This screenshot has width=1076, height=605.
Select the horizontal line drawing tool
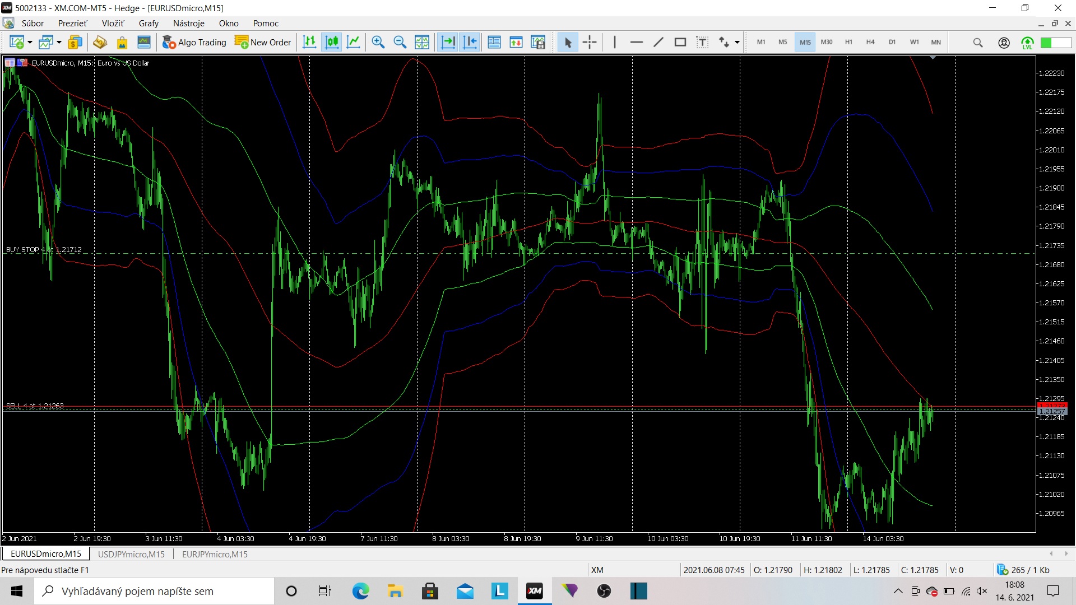[x=637, y=42]
